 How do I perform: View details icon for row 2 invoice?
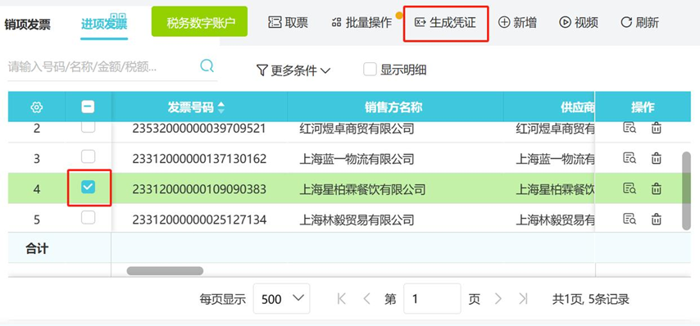[x=630, y=129]
